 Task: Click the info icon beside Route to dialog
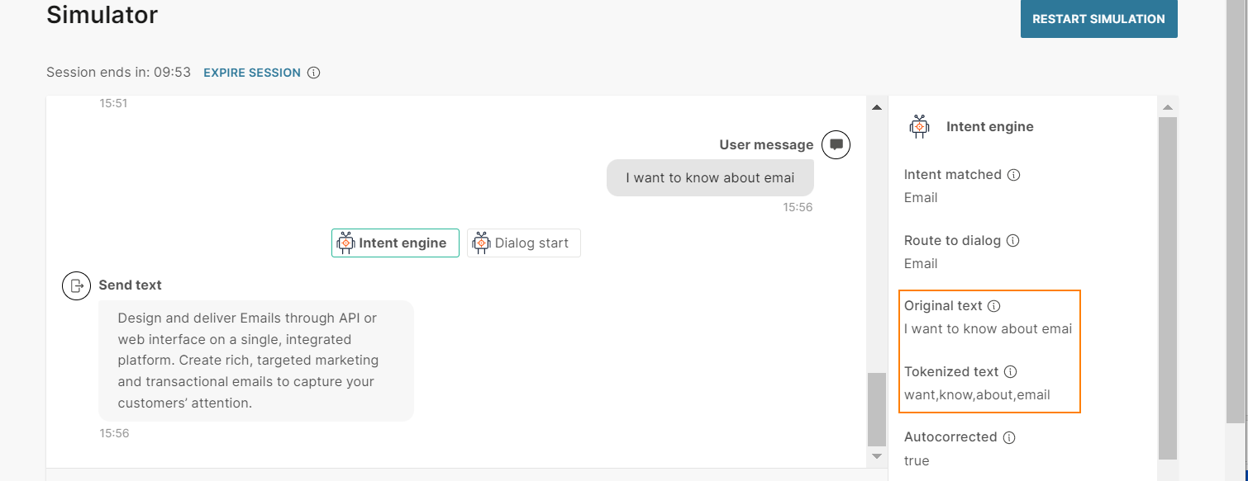1013,241
